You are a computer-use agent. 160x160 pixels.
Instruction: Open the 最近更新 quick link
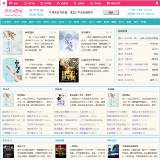(x=131, y=14)
